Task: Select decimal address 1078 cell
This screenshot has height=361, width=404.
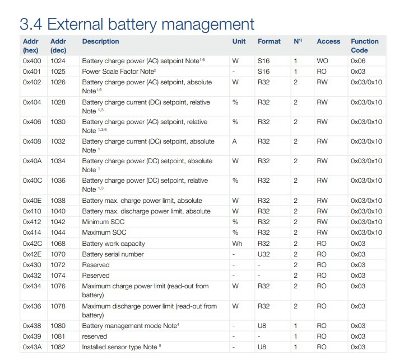Action: click(58, 306)
